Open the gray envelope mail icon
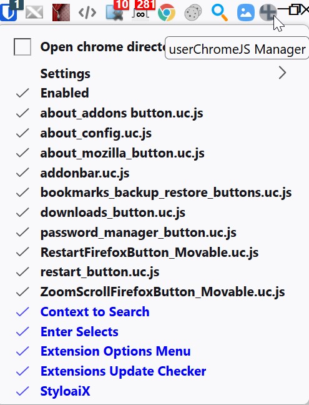This screenshot has height=405, width=309. coord(34,12)
